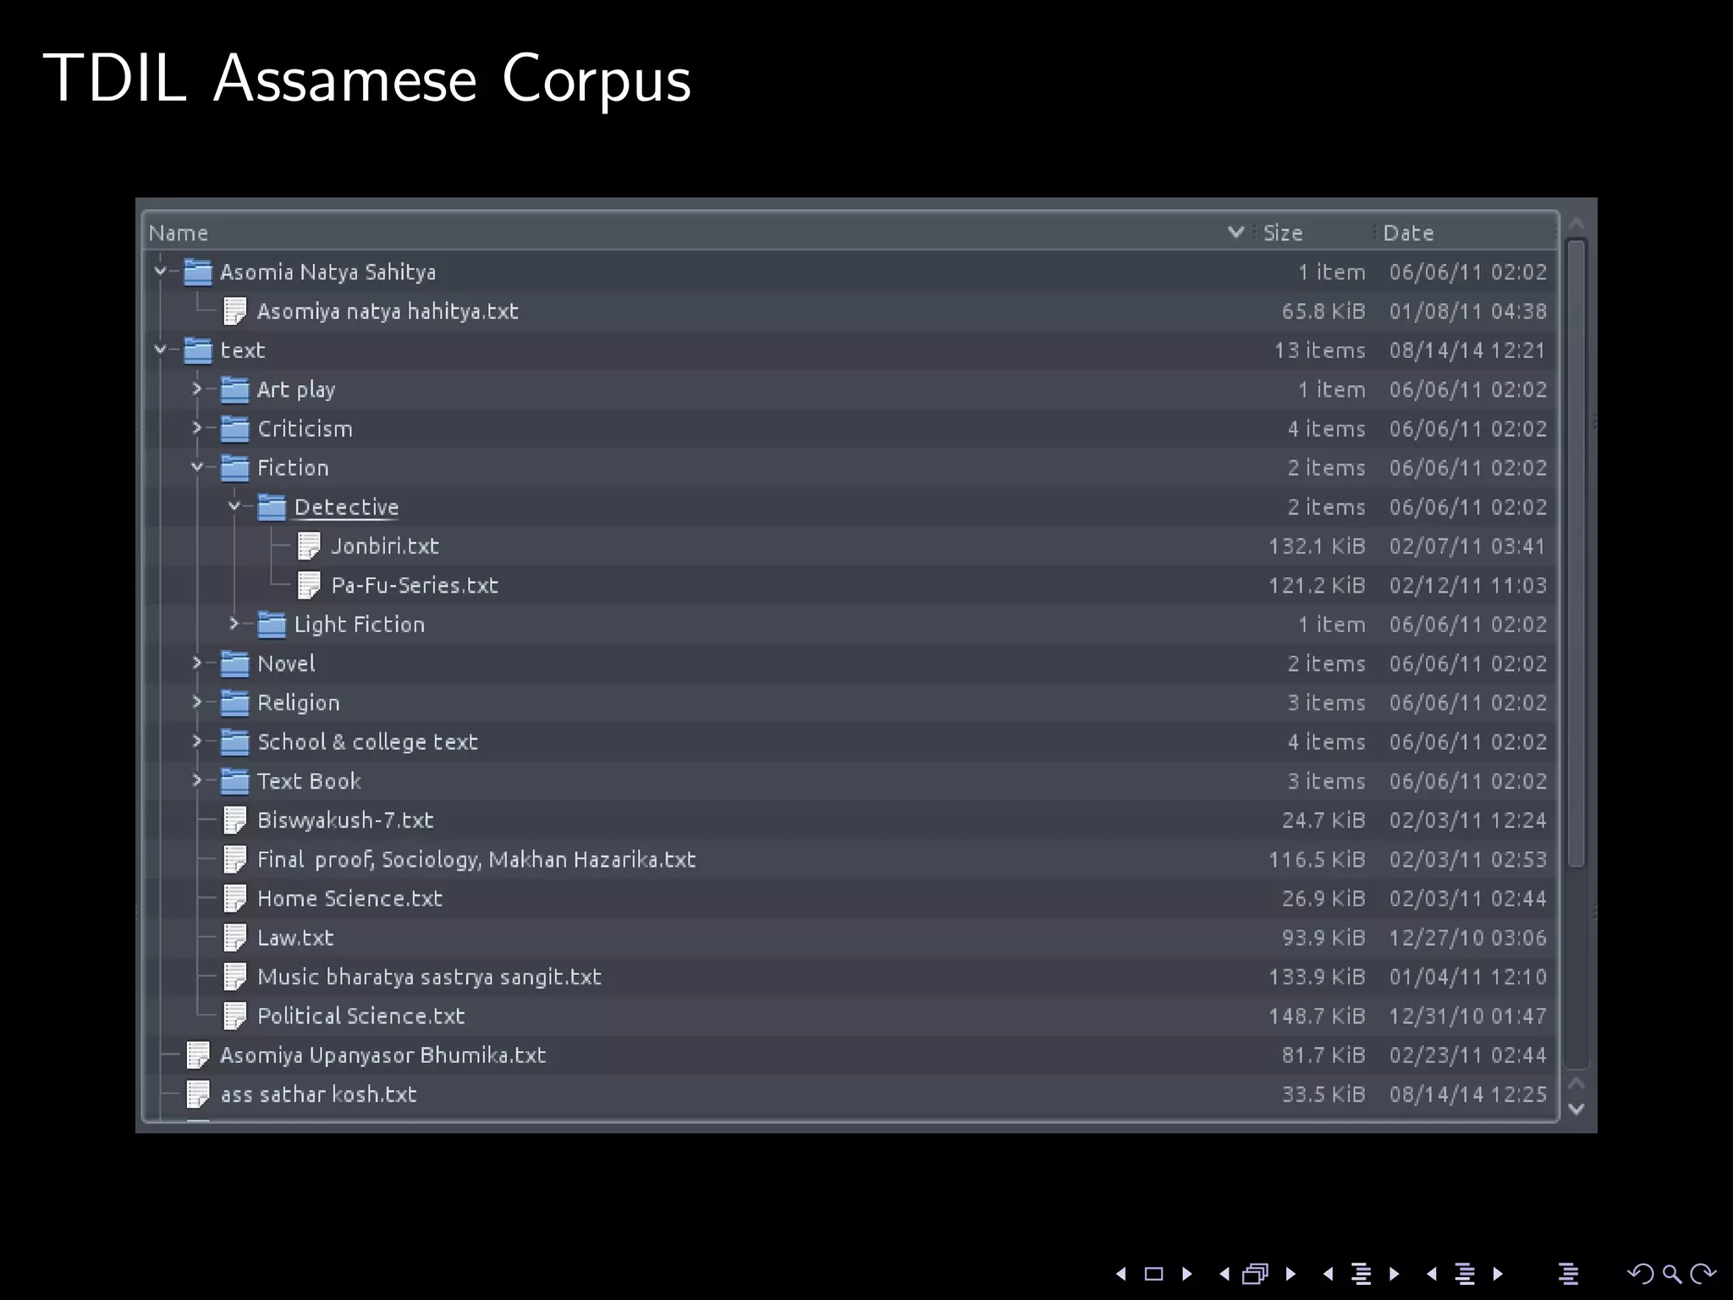Collapse the Detective folder
The width and height of the screenshot is (1733, 1300).
[x=234, y=506]
